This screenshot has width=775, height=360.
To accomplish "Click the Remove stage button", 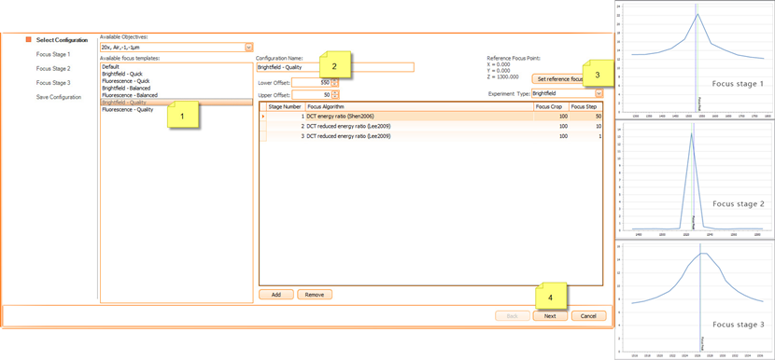I will click(x=315, y=295).
